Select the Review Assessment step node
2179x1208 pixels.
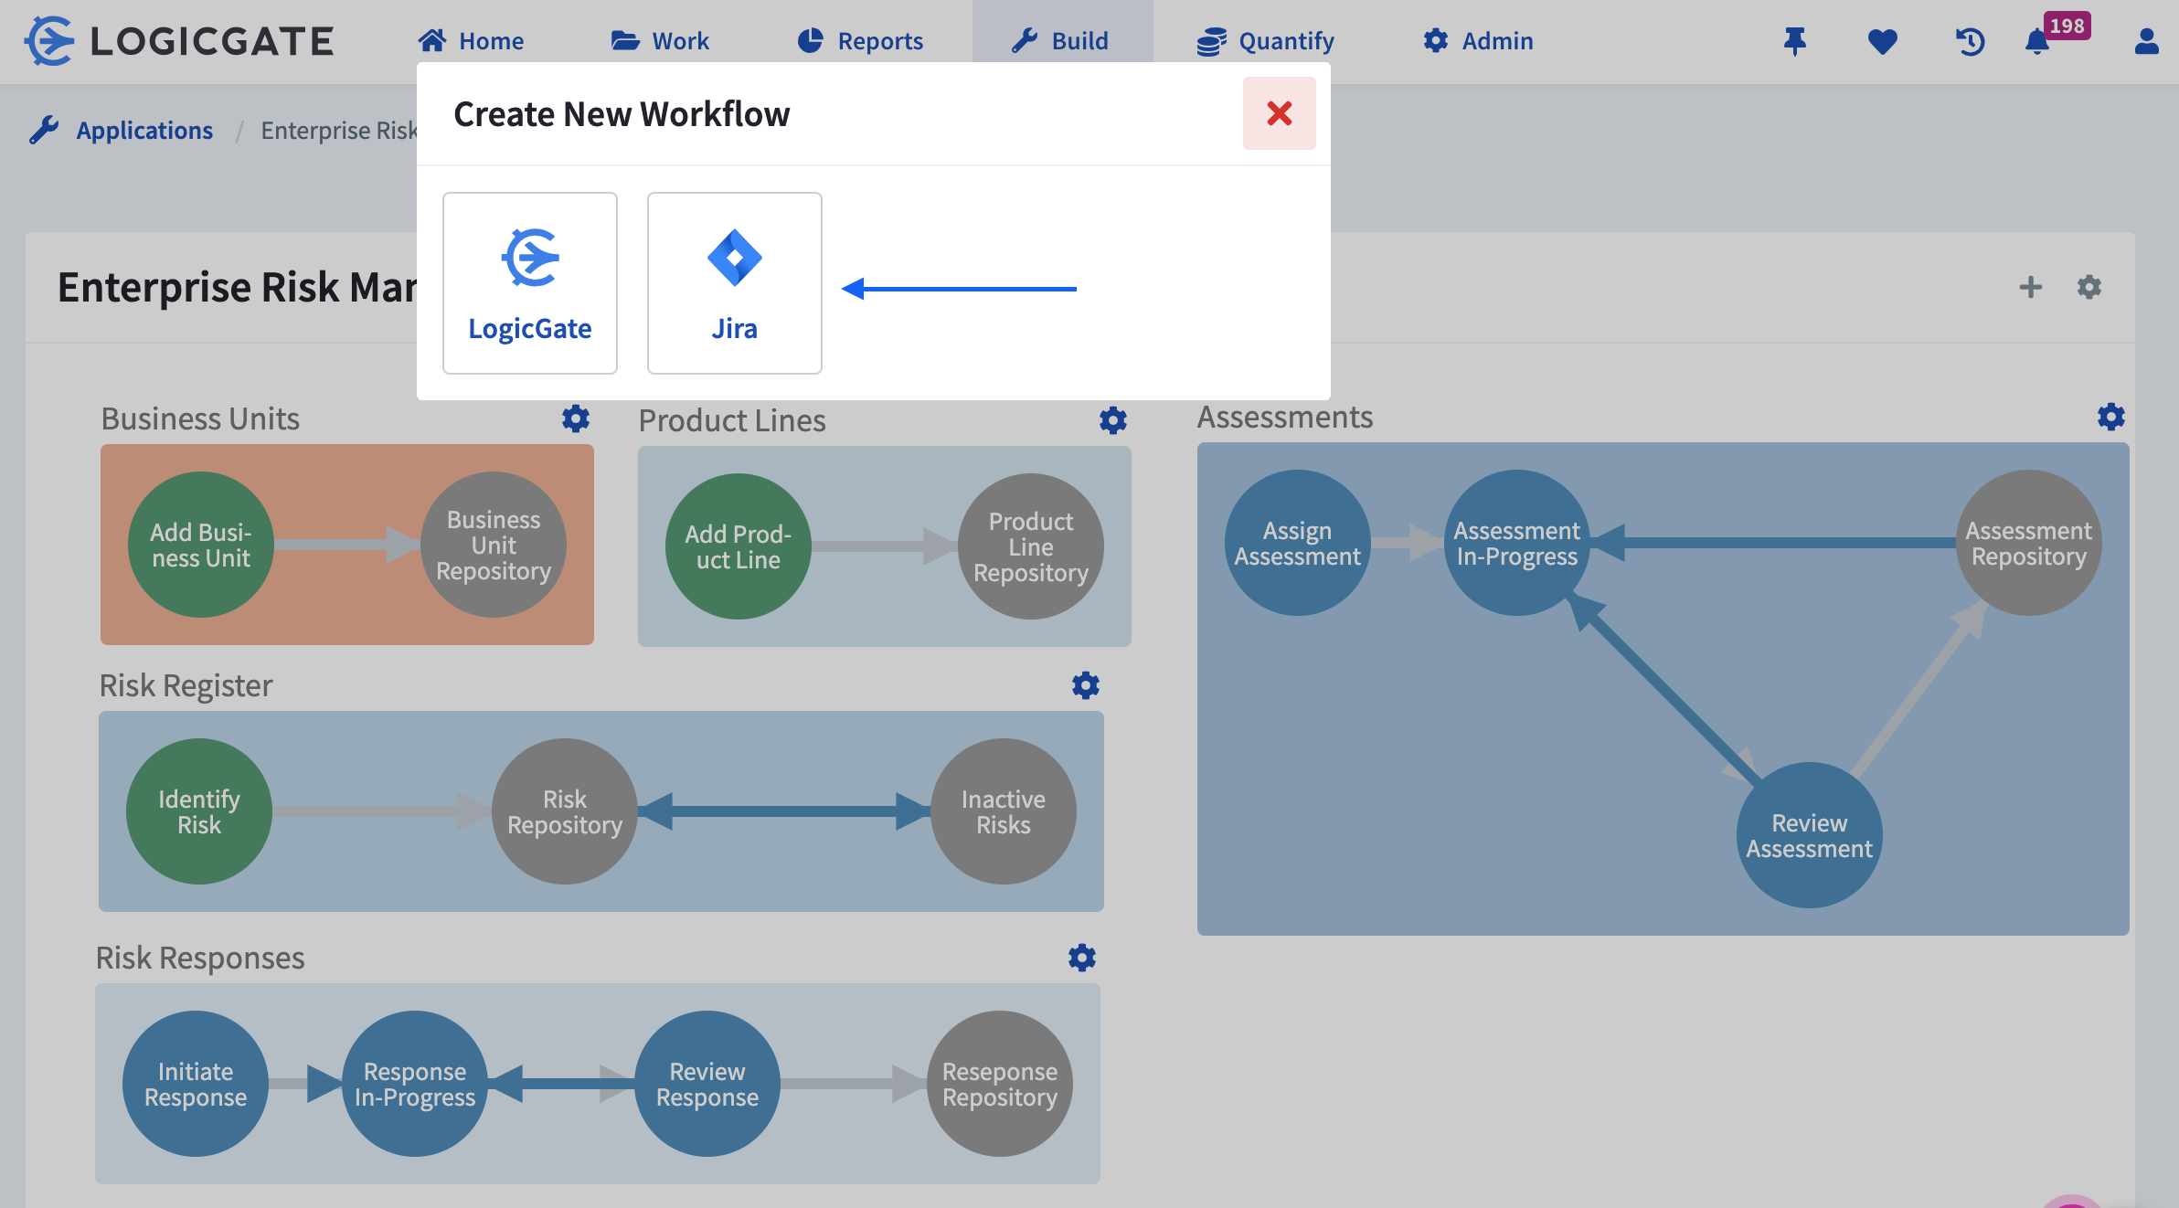click(x=1809, y=835)
